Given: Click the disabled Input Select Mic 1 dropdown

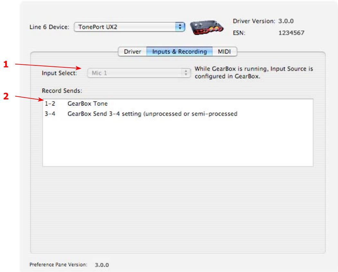Looking at the screenshot, I should click(x=139, y=73).
